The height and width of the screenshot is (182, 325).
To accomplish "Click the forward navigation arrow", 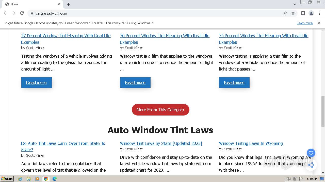I will pyautogui.click(x=14, y=13).
